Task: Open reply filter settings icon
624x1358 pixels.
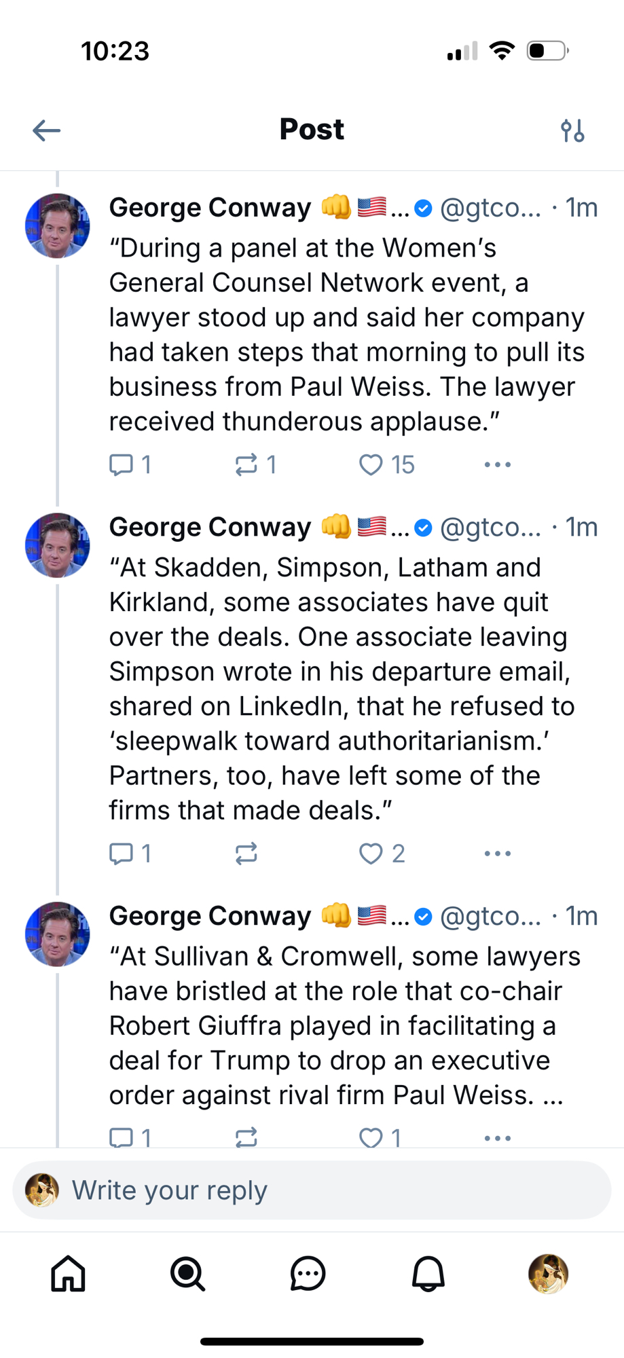Action: click(572, 130)
